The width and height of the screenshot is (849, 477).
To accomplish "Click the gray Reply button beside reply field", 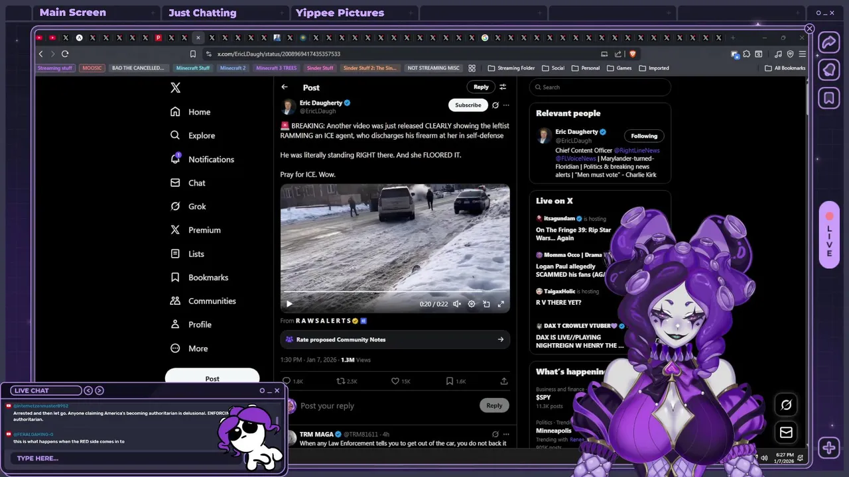I will click(494, 405).
